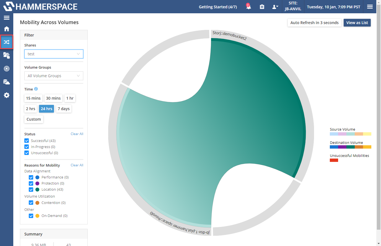Uncheck the Protection (0) checkbox
The image size is (381, 246).
click(x=31, y=183)
